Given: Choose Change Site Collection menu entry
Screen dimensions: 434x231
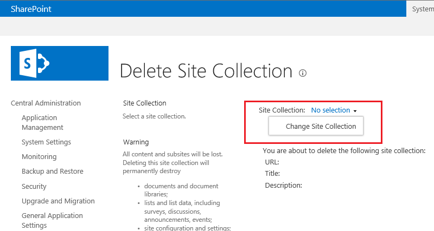Looking at the screenshot, I should click(316, 126).
